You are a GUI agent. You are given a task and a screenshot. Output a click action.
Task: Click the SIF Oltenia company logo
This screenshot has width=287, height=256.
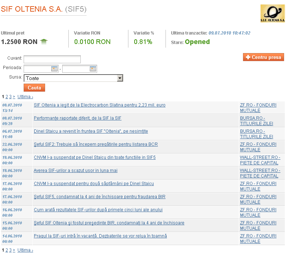[x=272, y=13]
